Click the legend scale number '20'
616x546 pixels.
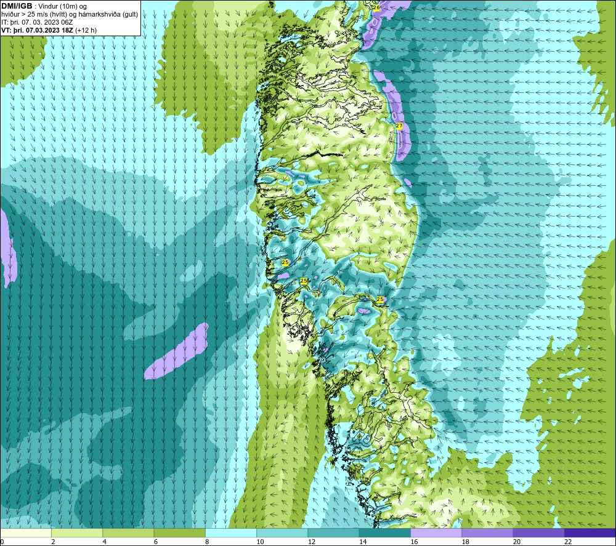pyautogui.click(x=517, y=542)
